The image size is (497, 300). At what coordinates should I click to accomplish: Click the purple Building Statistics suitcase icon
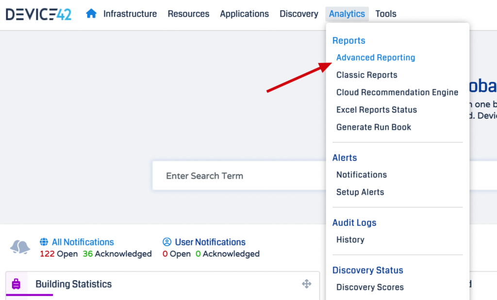(x=16, y=284)
